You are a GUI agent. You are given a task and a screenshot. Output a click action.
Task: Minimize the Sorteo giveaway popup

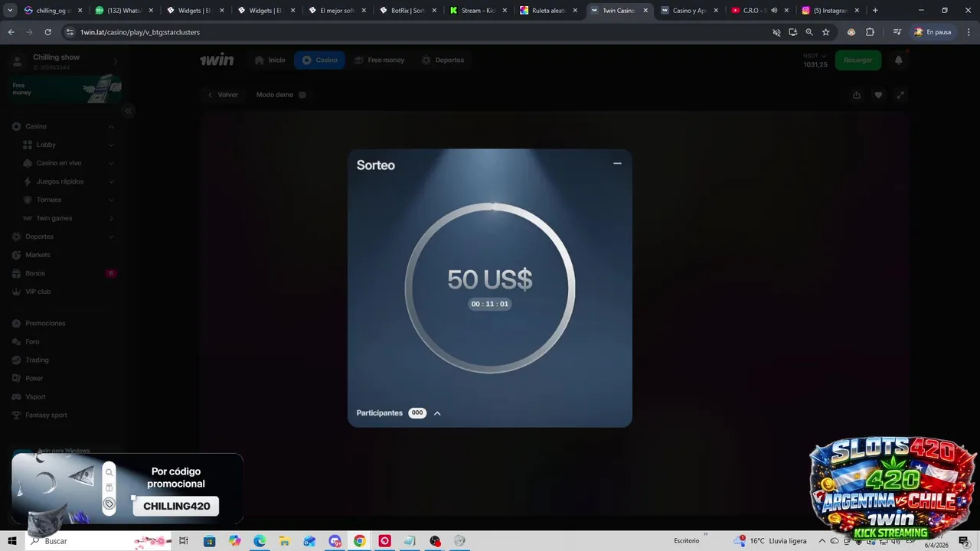tap(617, 163)
